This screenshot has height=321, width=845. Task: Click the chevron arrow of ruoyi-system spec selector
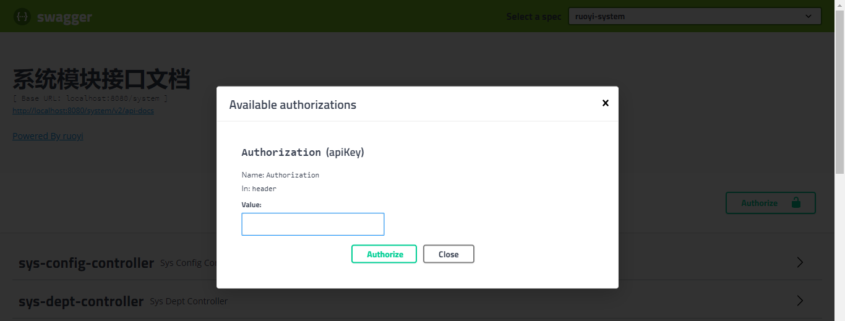(809, 17)
